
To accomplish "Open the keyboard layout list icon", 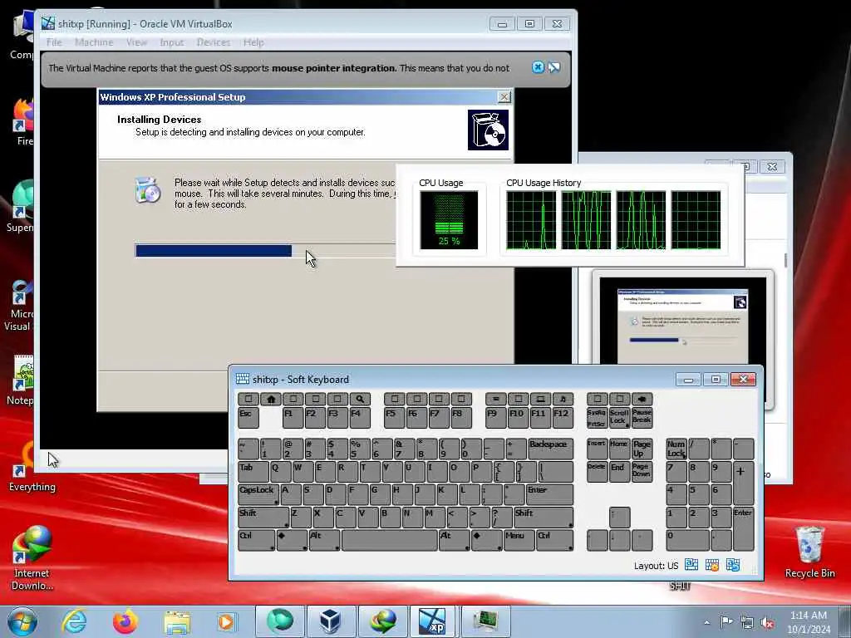I will pyautogui.click(x=691, y=565).
